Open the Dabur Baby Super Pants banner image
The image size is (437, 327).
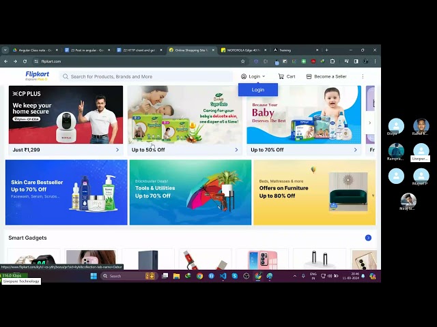pos(185,114)
